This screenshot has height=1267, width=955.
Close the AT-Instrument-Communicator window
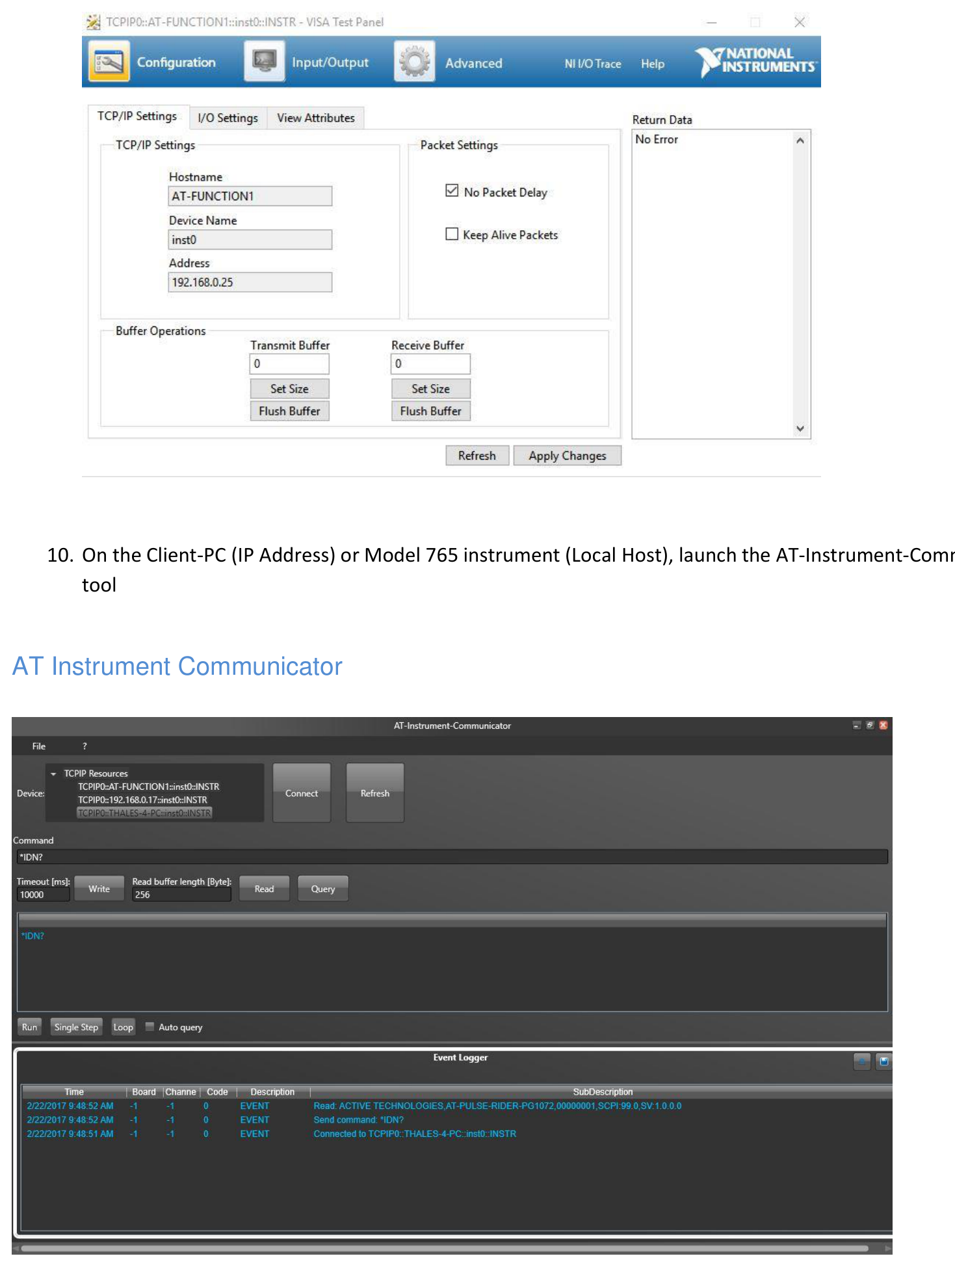tap(883, 725)
